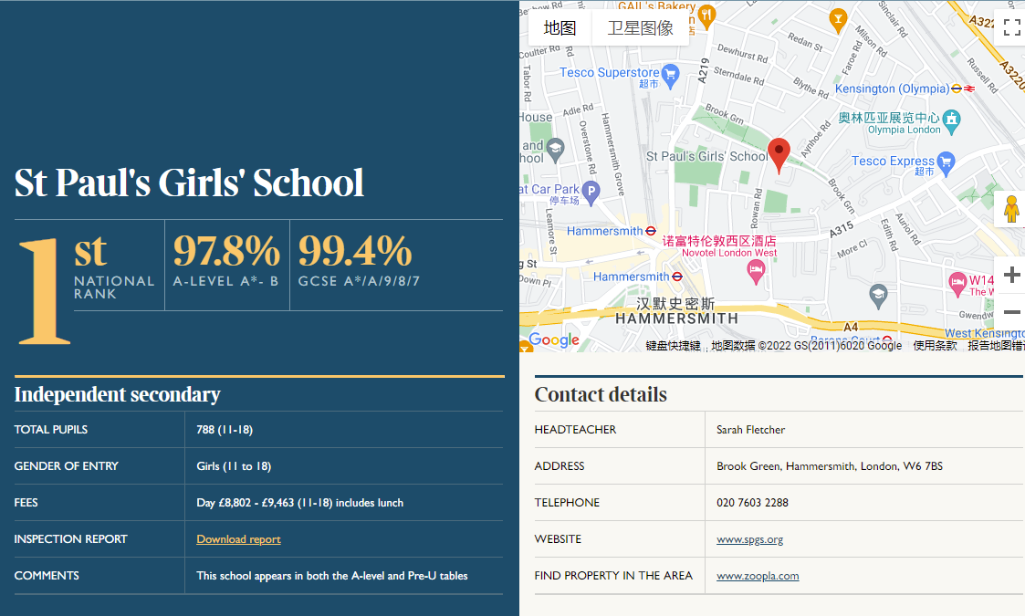Click the Novotel London West hotel marker

pos(756,271)
